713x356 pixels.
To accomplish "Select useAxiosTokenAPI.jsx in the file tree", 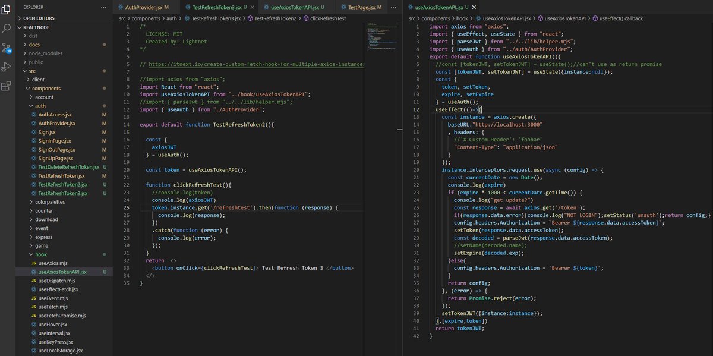I will click(64, 272).
